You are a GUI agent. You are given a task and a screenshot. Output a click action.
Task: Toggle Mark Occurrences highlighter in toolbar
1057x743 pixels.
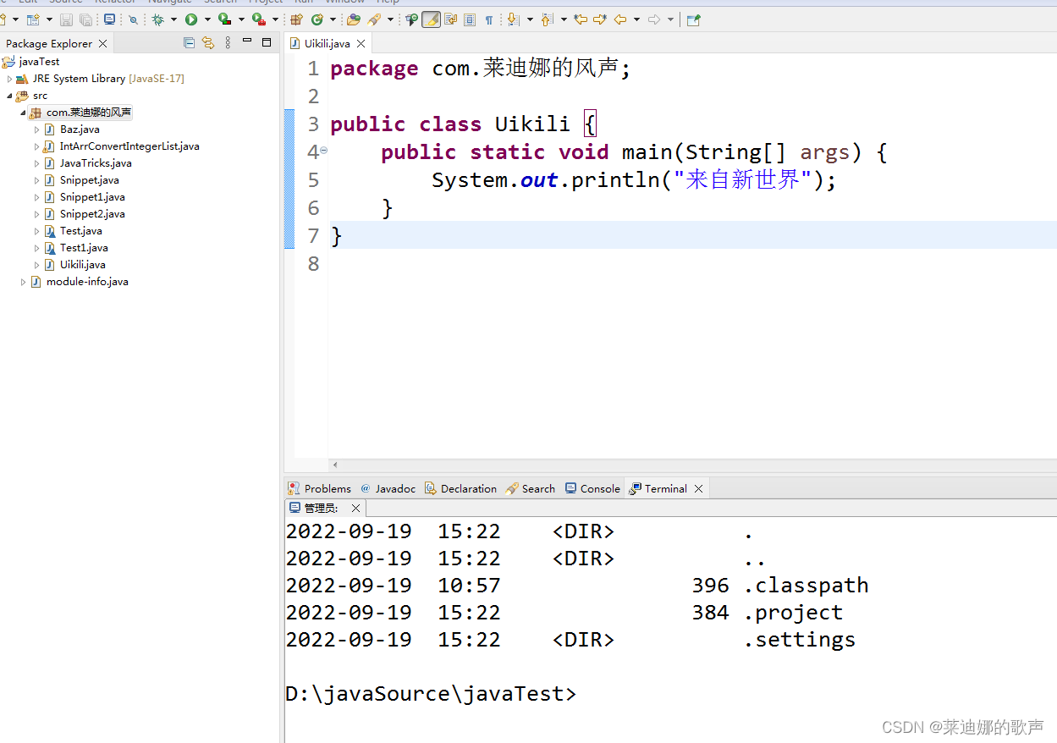click(431, 19)
